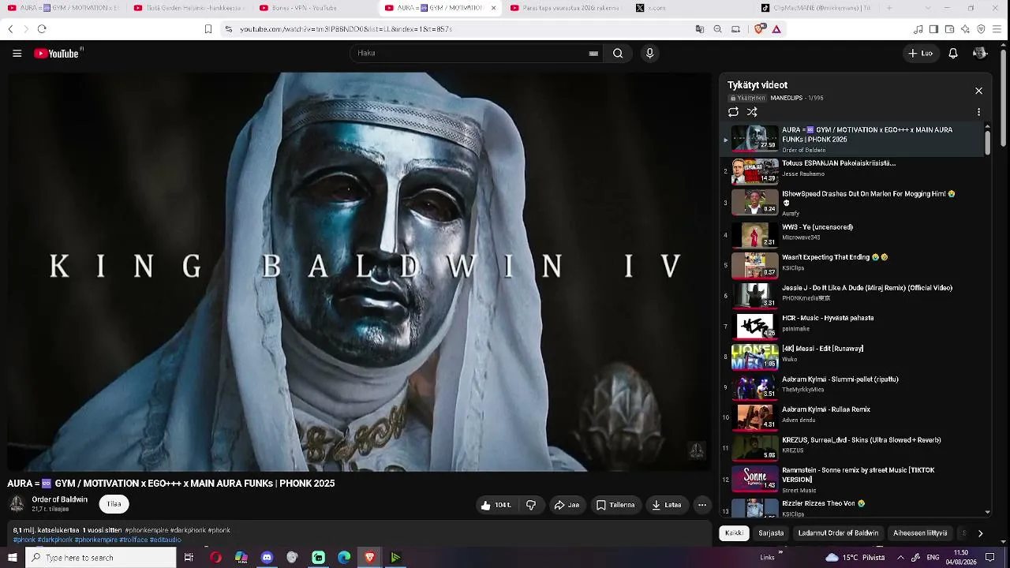
Task: Open the Windows Start menu
Action: pos(12,558)
